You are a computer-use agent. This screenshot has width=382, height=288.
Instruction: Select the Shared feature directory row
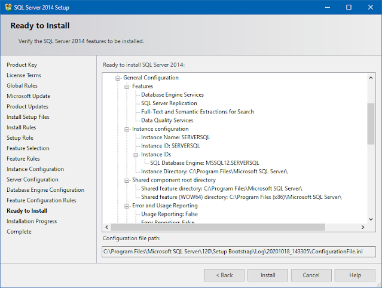pyautogui.click(x=221, y=188)
